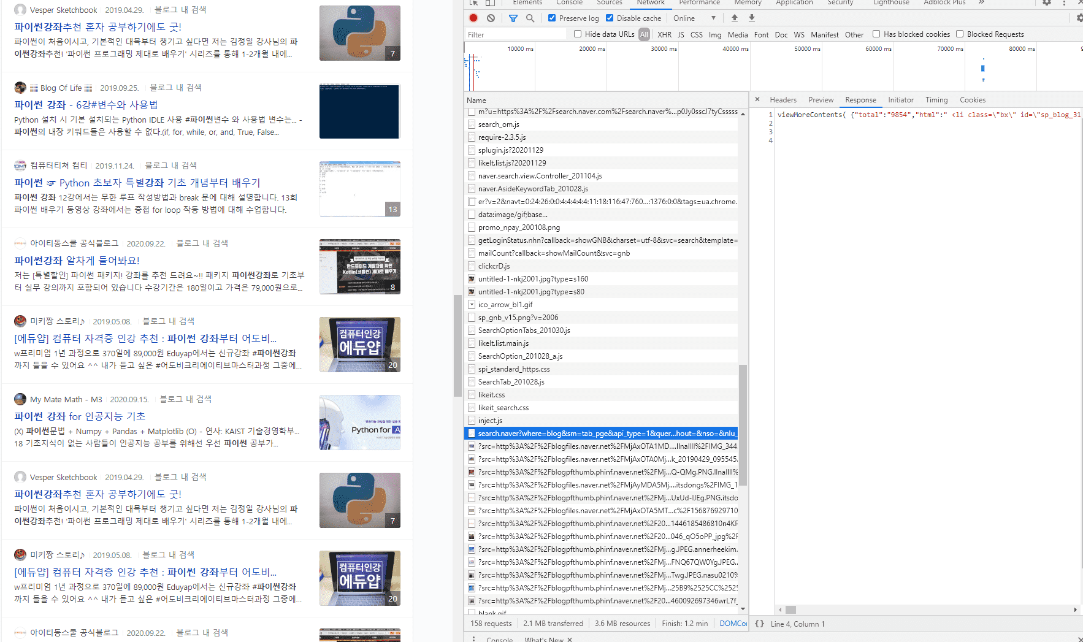The image size is (1083, 642).
Task: Open the Timing tab
Action: point(936,100)
